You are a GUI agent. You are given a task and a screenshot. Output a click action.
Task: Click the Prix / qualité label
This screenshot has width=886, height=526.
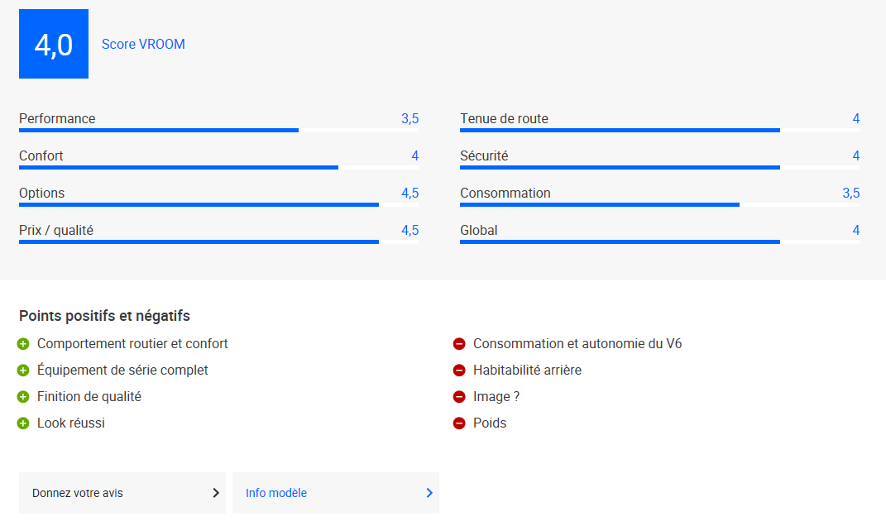(56, 231)
